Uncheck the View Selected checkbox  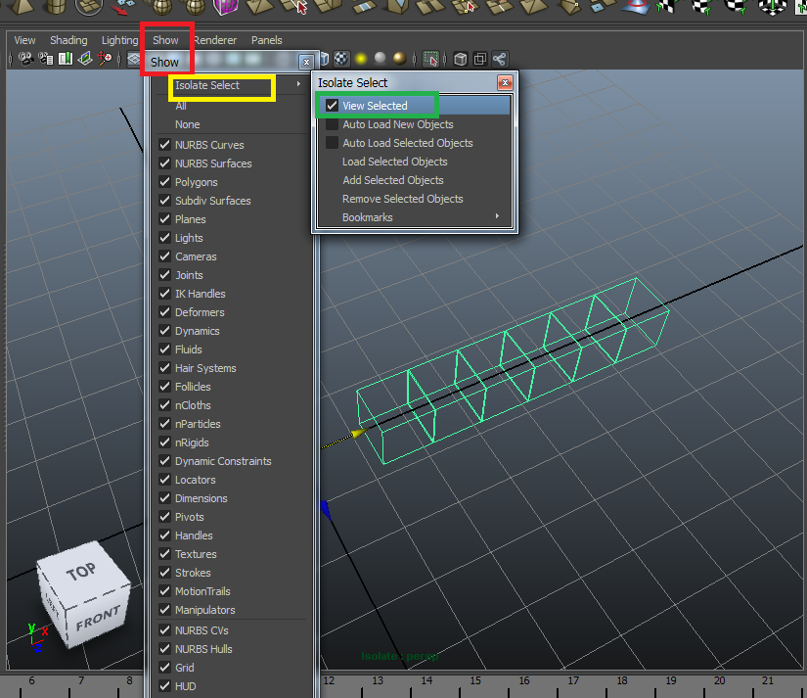(x=333, y=106)
